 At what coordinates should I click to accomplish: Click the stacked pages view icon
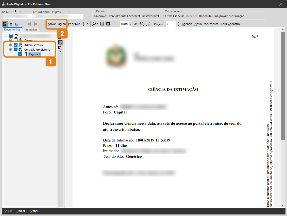coord(16,24)
